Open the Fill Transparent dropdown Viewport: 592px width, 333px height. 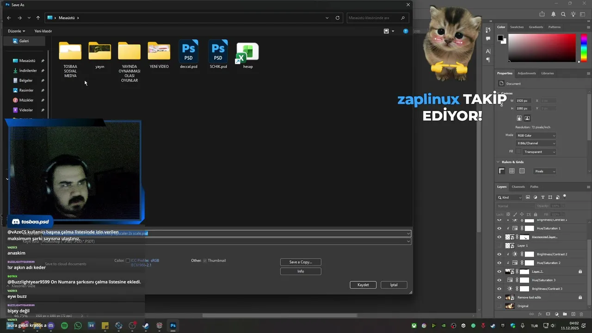(x=539, y=152)
